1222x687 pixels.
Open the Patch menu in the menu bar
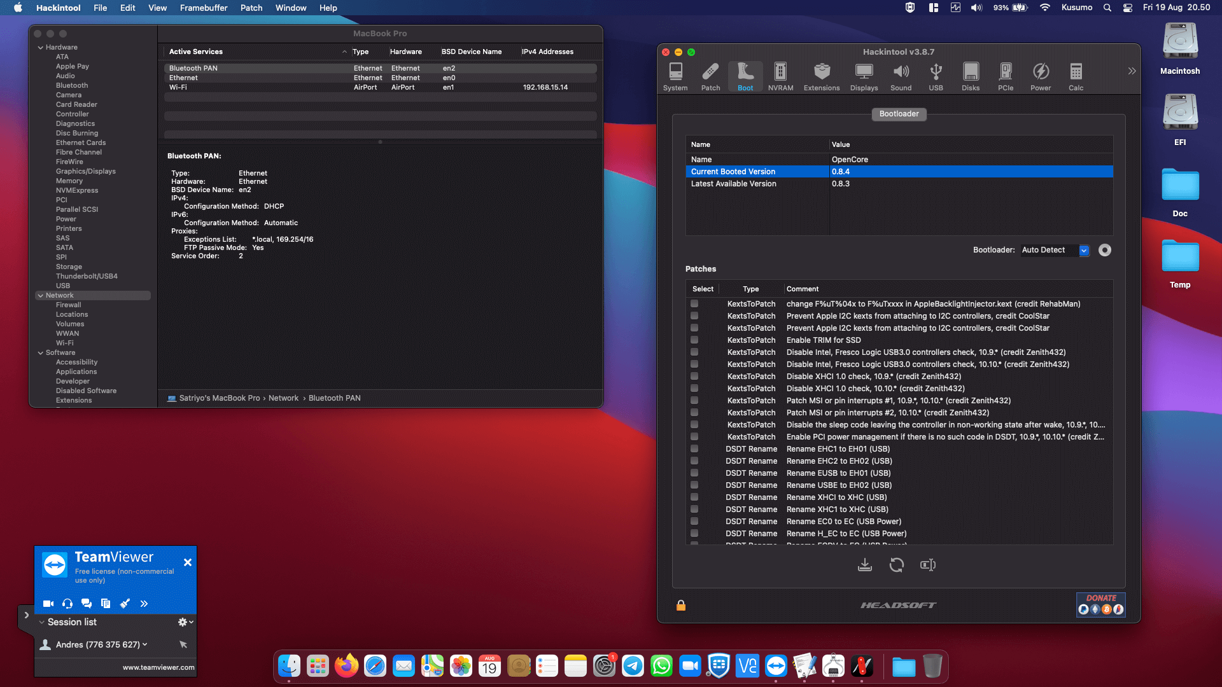(251, 8)
